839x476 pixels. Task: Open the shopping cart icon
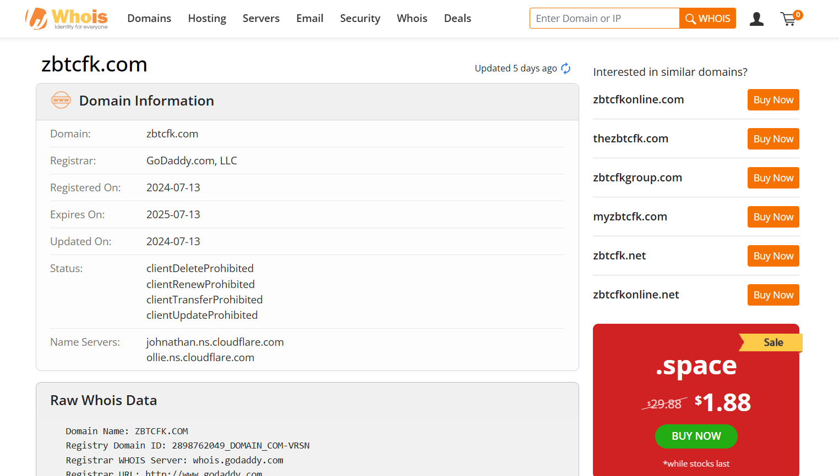(791, 19)
